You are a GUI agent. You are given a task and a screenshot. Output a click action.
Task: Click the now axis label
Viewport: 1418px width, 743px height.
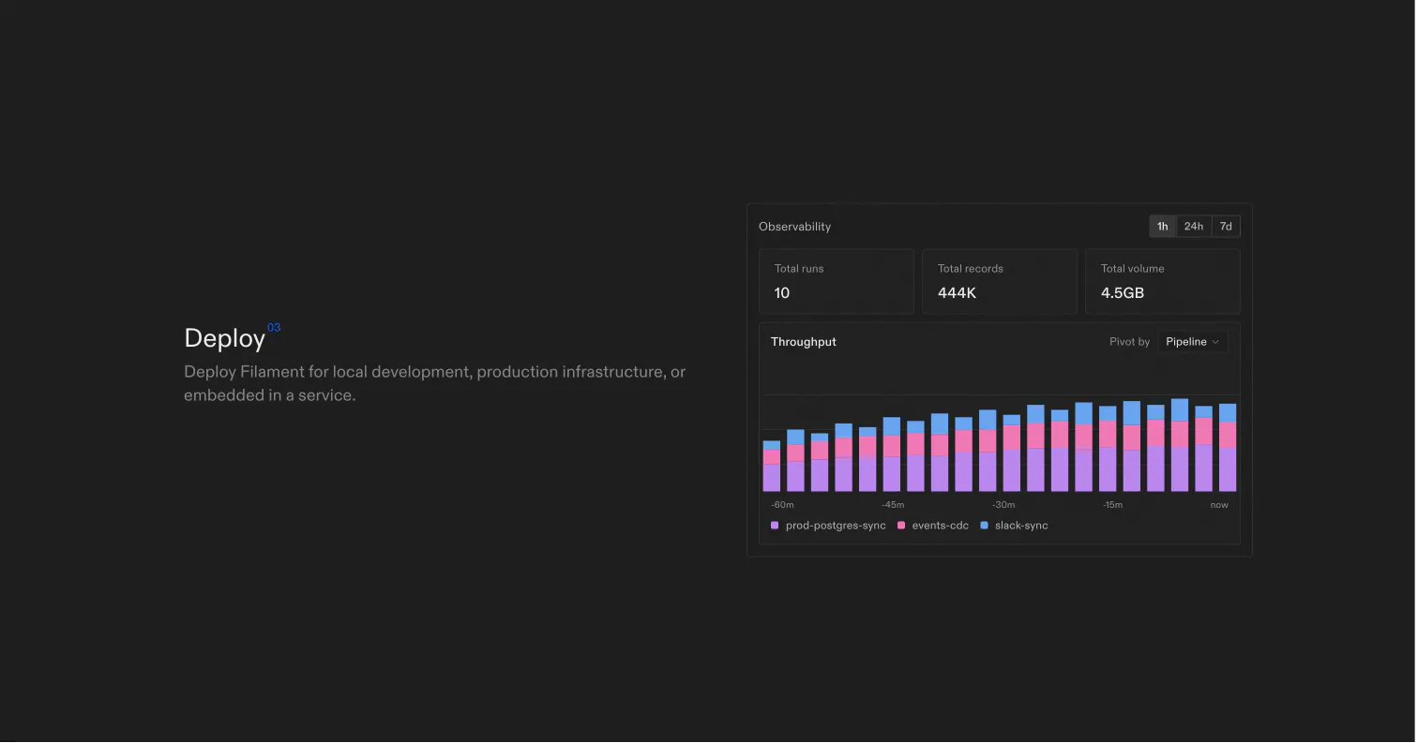[1219, 505]
